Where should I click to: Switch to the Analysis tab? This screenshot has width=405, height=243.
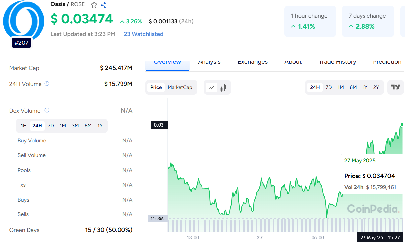point(209,62)
